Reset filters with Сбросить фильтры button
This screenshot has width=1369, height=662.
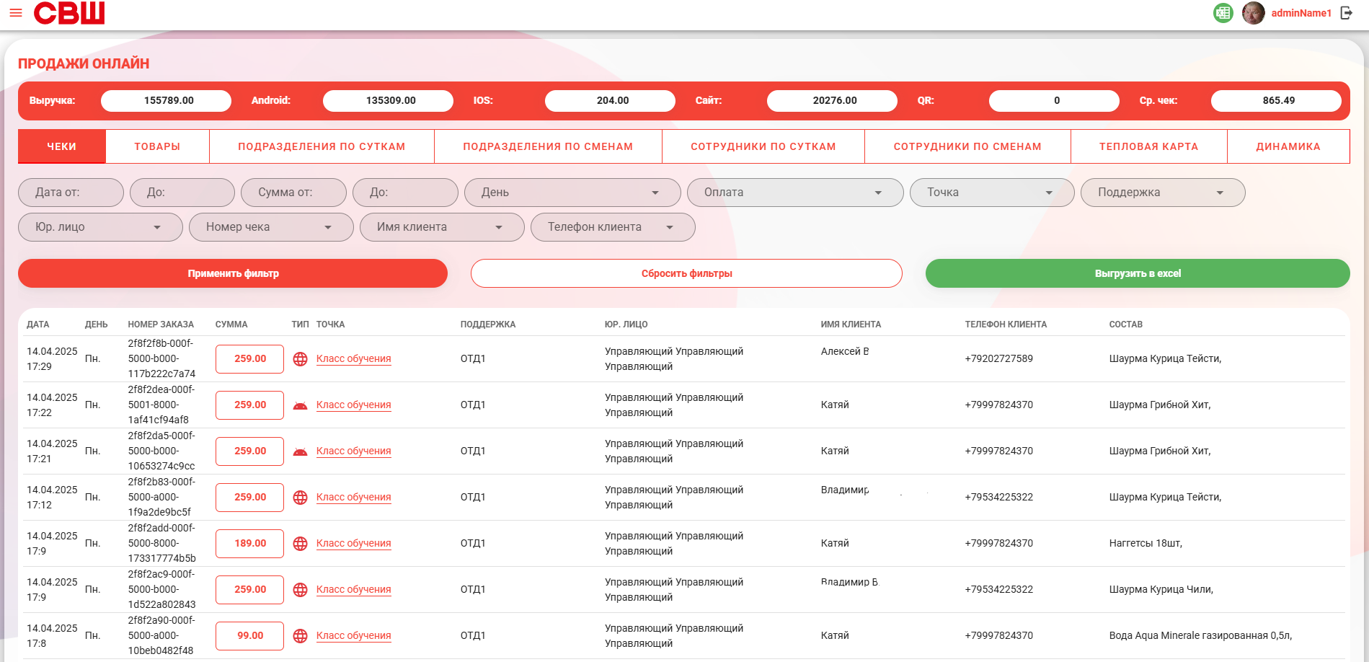point(686,273)
